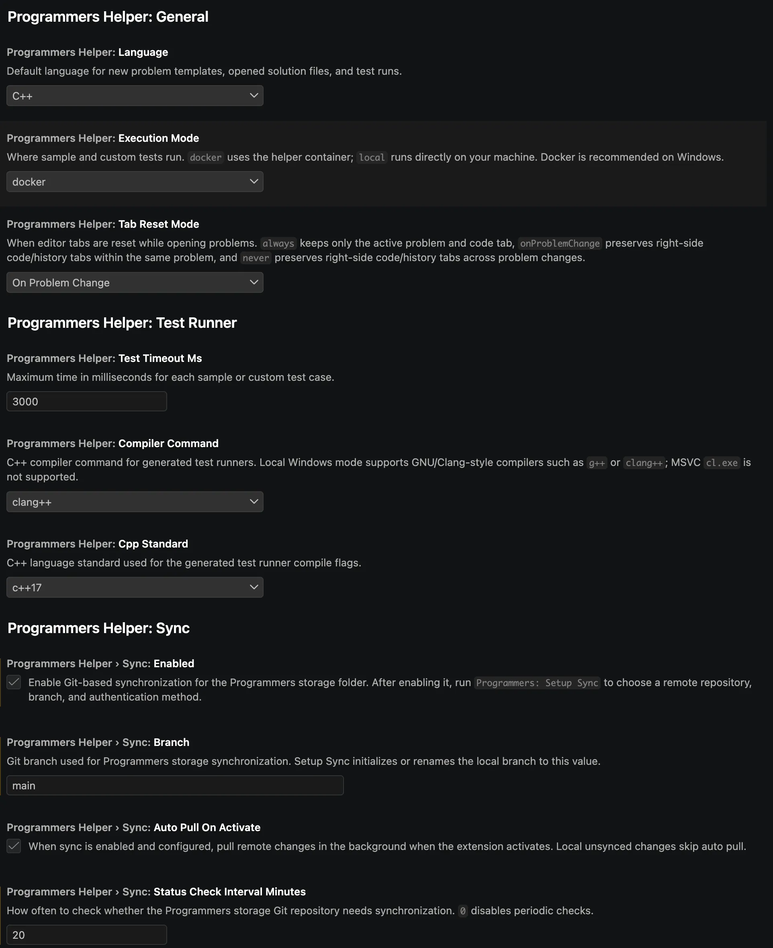The image size is (773, 948).
Task: Click the Execution Mode setting title
Action: pyautogui.click(x=103, y=138)
